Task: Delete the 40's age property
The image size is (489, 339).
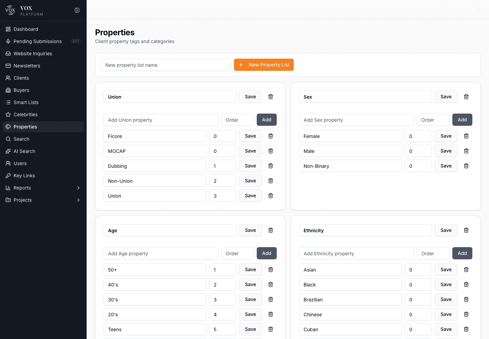Action: (271, 284)
